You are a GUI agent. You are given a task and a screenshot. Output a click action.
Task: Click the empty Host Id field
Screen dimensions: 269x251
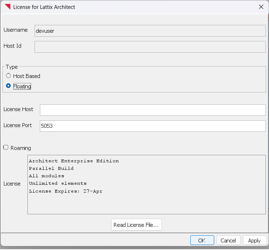coord(150,47)
